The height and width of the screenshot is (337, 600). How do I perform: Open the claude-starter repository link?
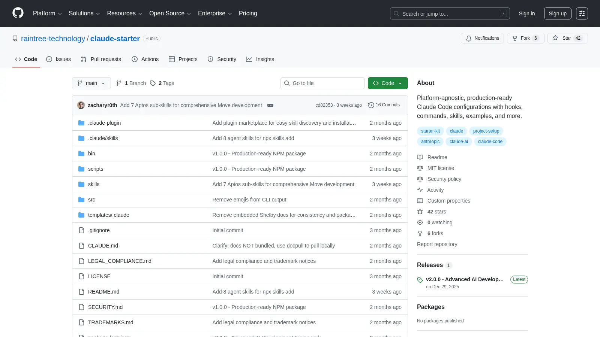click(115, 39)
